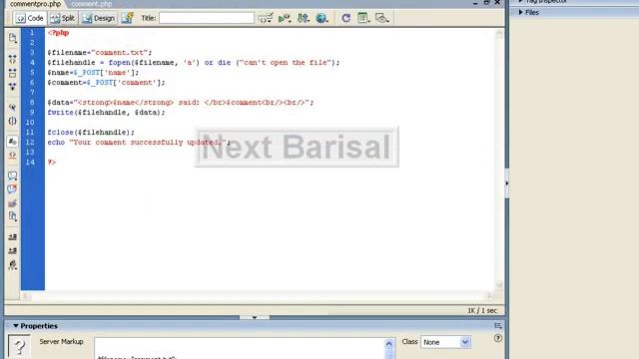The width and height of the screenshot is (639, 359).
Task: Collapse the right panel group arrow
Action: 507,183
